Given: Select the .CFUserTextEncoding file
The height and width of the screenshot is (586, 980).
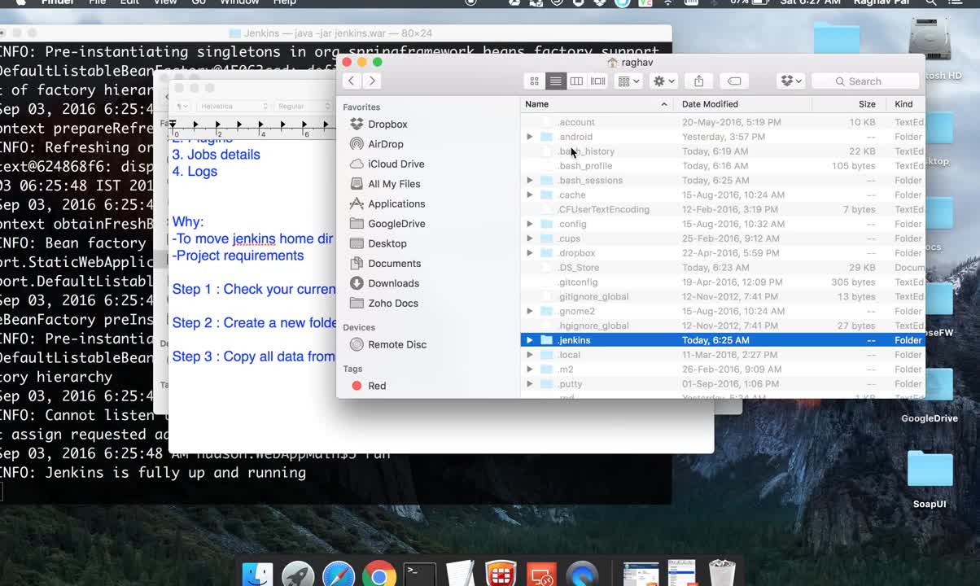Looking at the screenshot, I should pyautogui.click(x=723, y=209).
